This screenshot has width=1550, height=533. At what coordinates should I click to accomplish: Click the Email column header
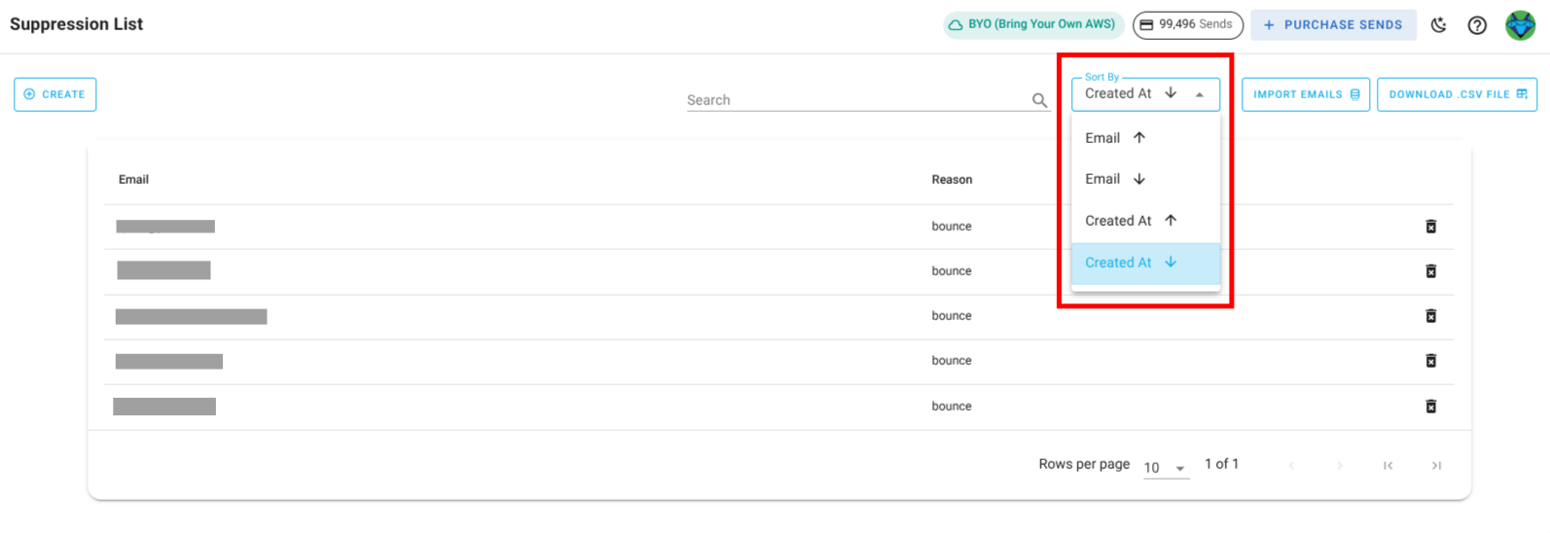[133, 180]
